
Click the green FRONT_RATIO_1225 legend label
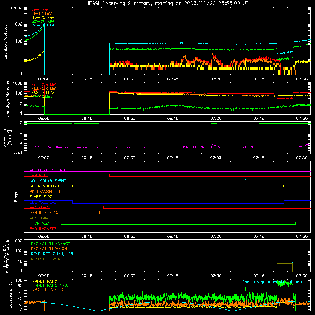pyautogui.click(x=51, y=285)
